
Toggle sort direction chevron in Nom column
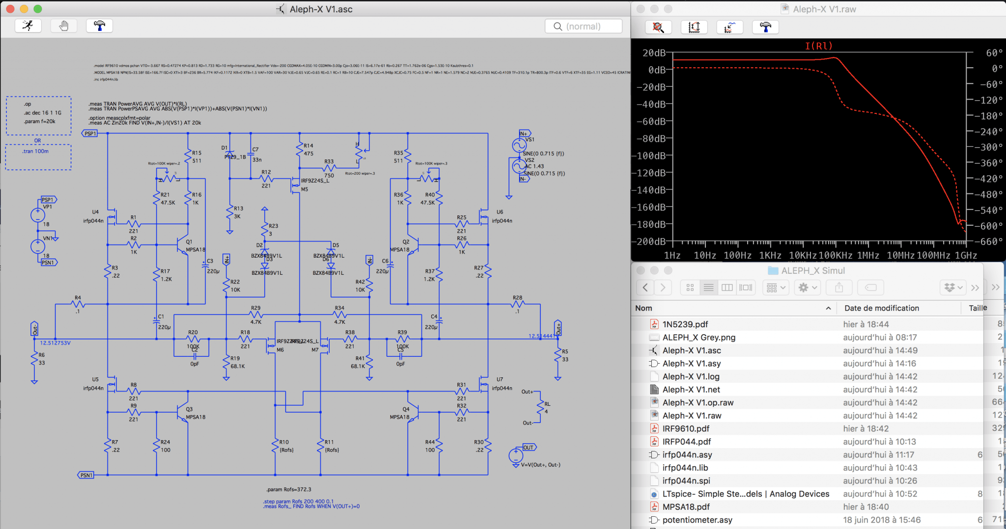[x=828, y=308]
